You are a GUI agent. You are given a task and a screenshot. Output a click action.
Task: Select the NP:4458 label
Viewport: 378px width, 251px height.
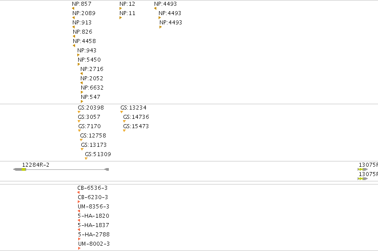84,41
